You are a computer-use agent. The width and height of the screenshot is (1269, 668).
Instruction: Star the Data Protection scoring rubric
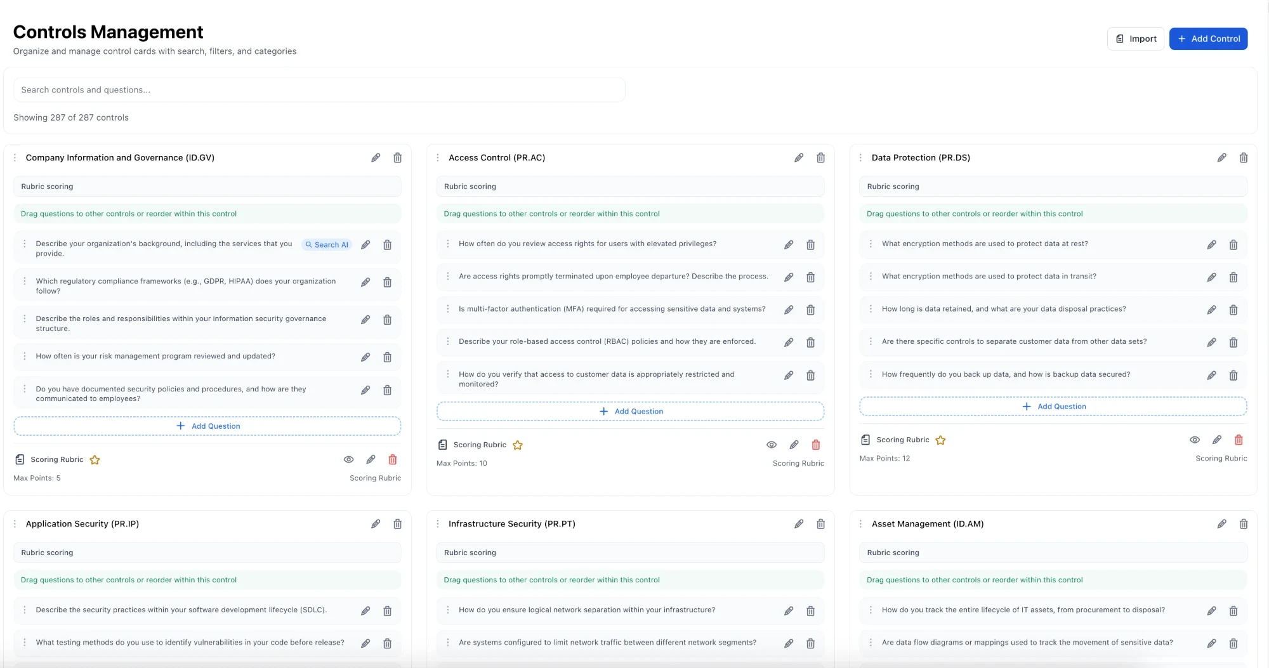[x=940, y=440]
